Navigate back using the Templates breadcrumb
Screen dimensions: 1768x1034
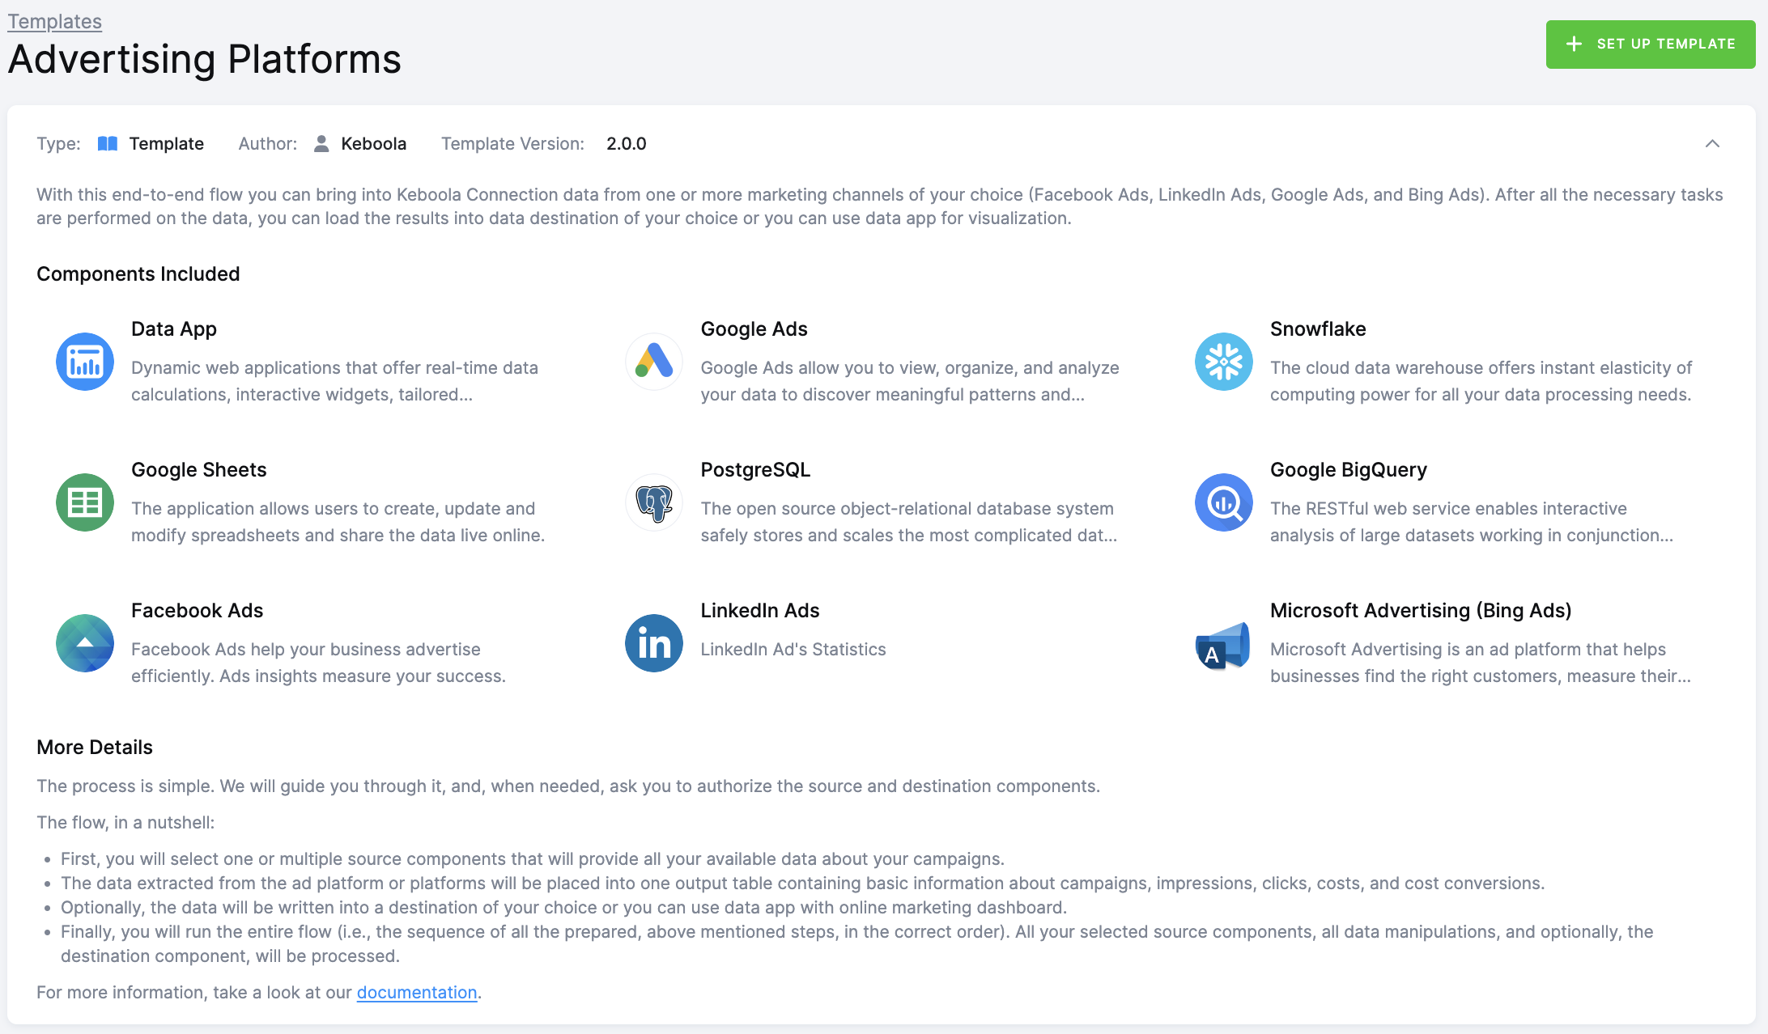click(53, 21)
